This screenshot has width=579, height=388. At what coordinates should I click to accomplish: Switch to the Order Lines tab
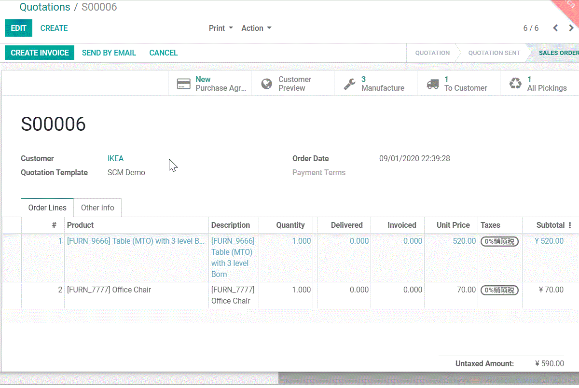coord(47,208)
